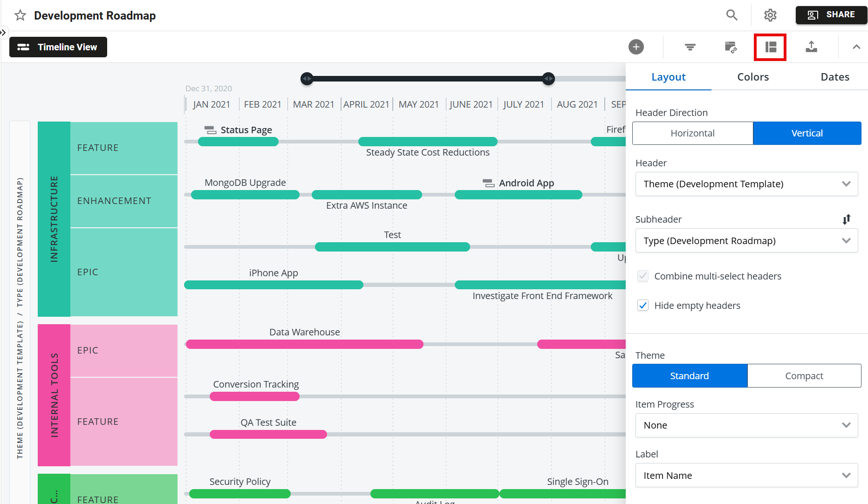
Task: Switch Header Direction to Horizontal
Action: pyautogui.click(x=692, y=133)
